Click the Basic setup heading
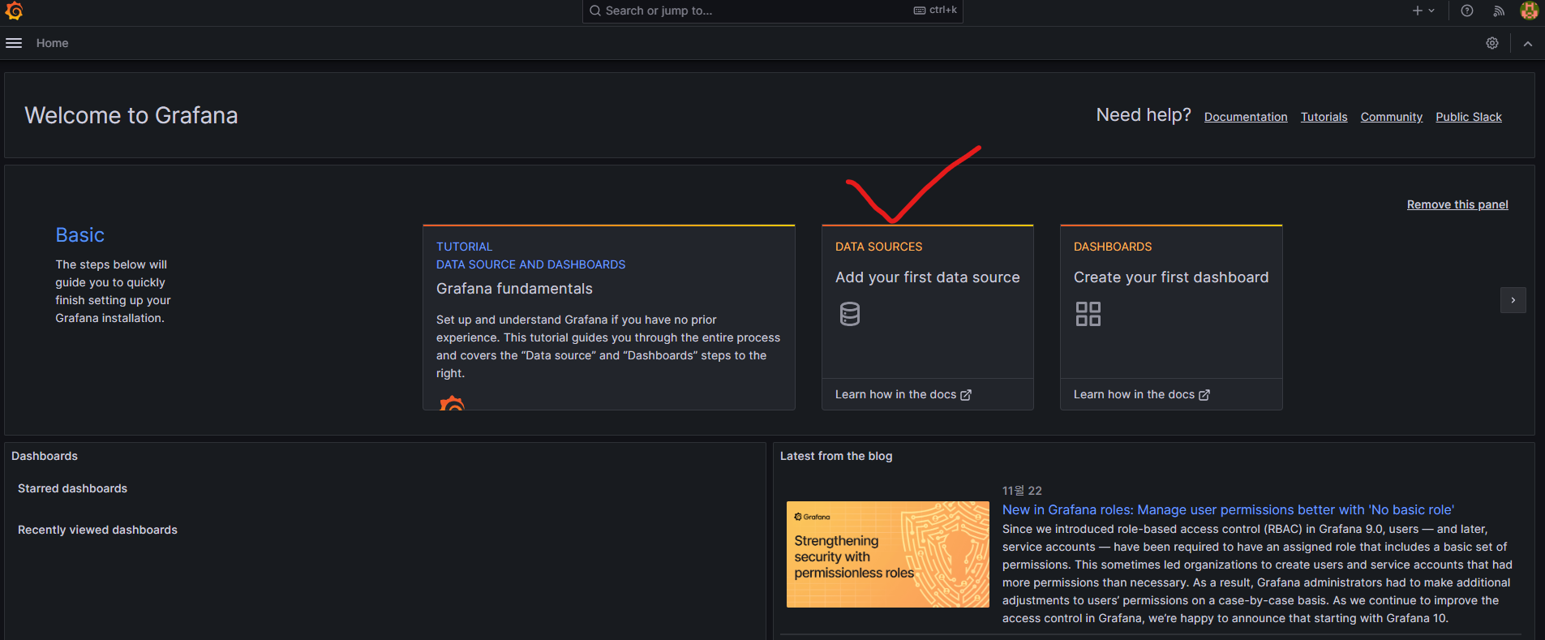 coord(79,235)
